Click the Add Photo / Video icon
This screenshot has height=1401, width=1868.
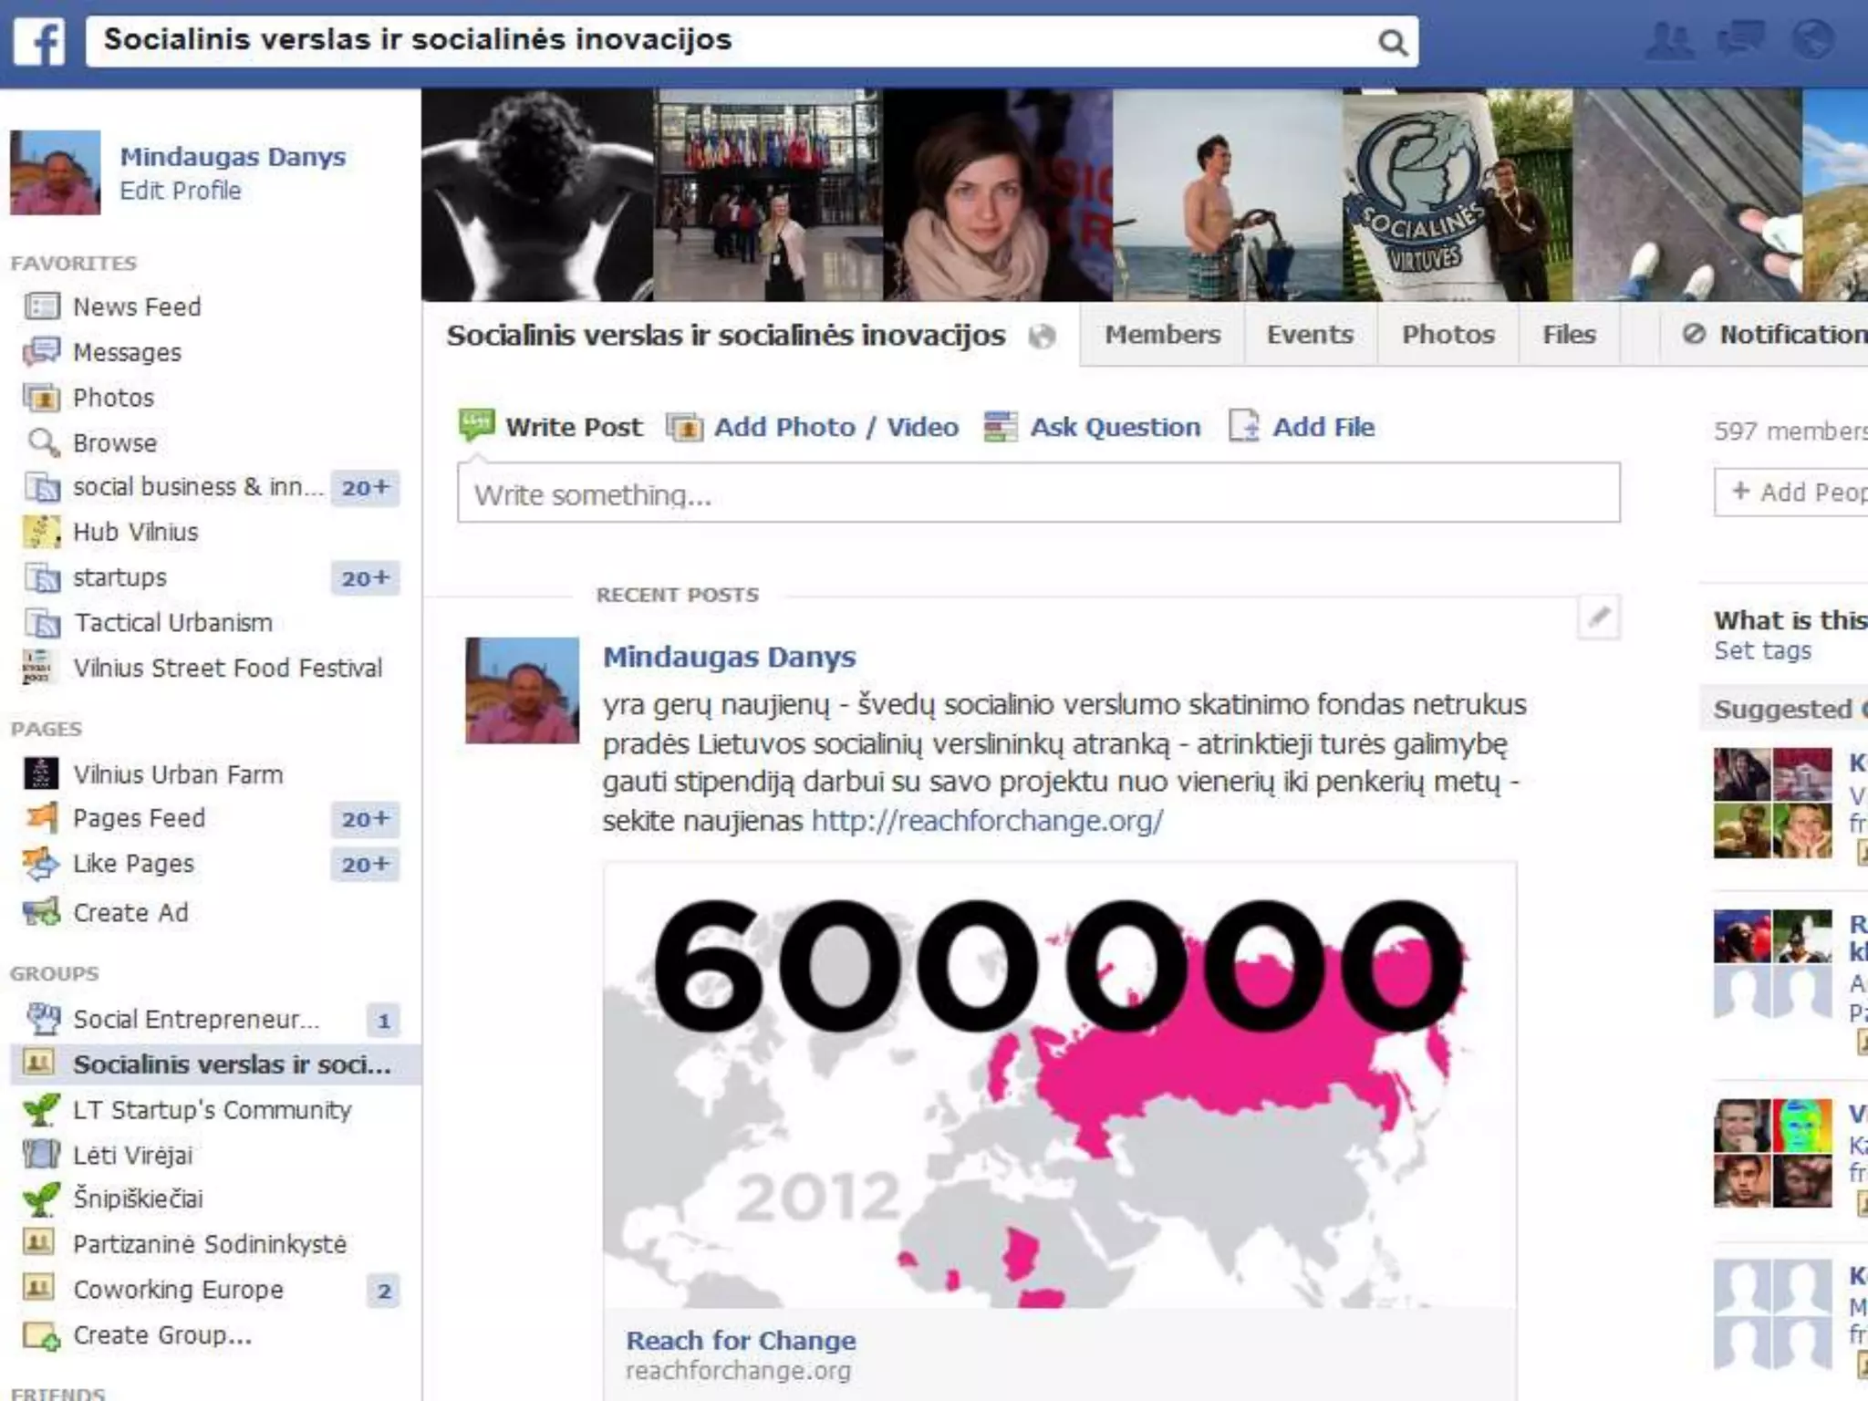point(685,427)
